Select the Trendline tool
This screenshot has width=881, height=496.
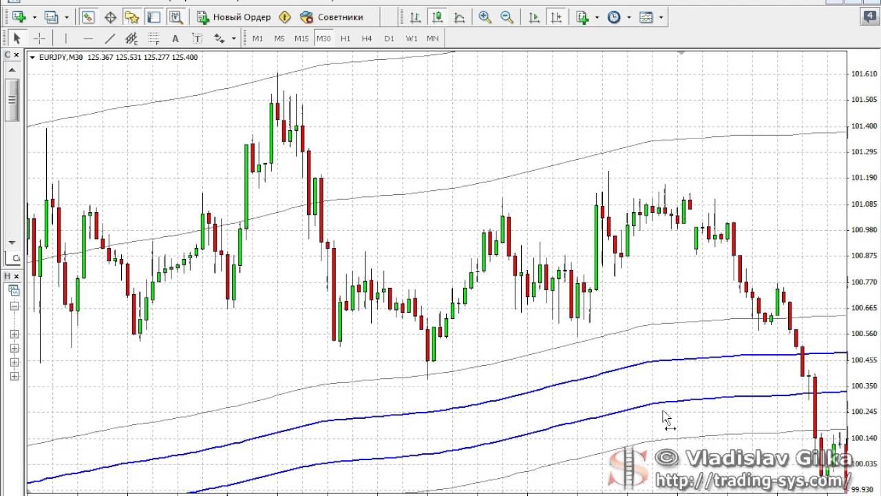click(109, 39)
